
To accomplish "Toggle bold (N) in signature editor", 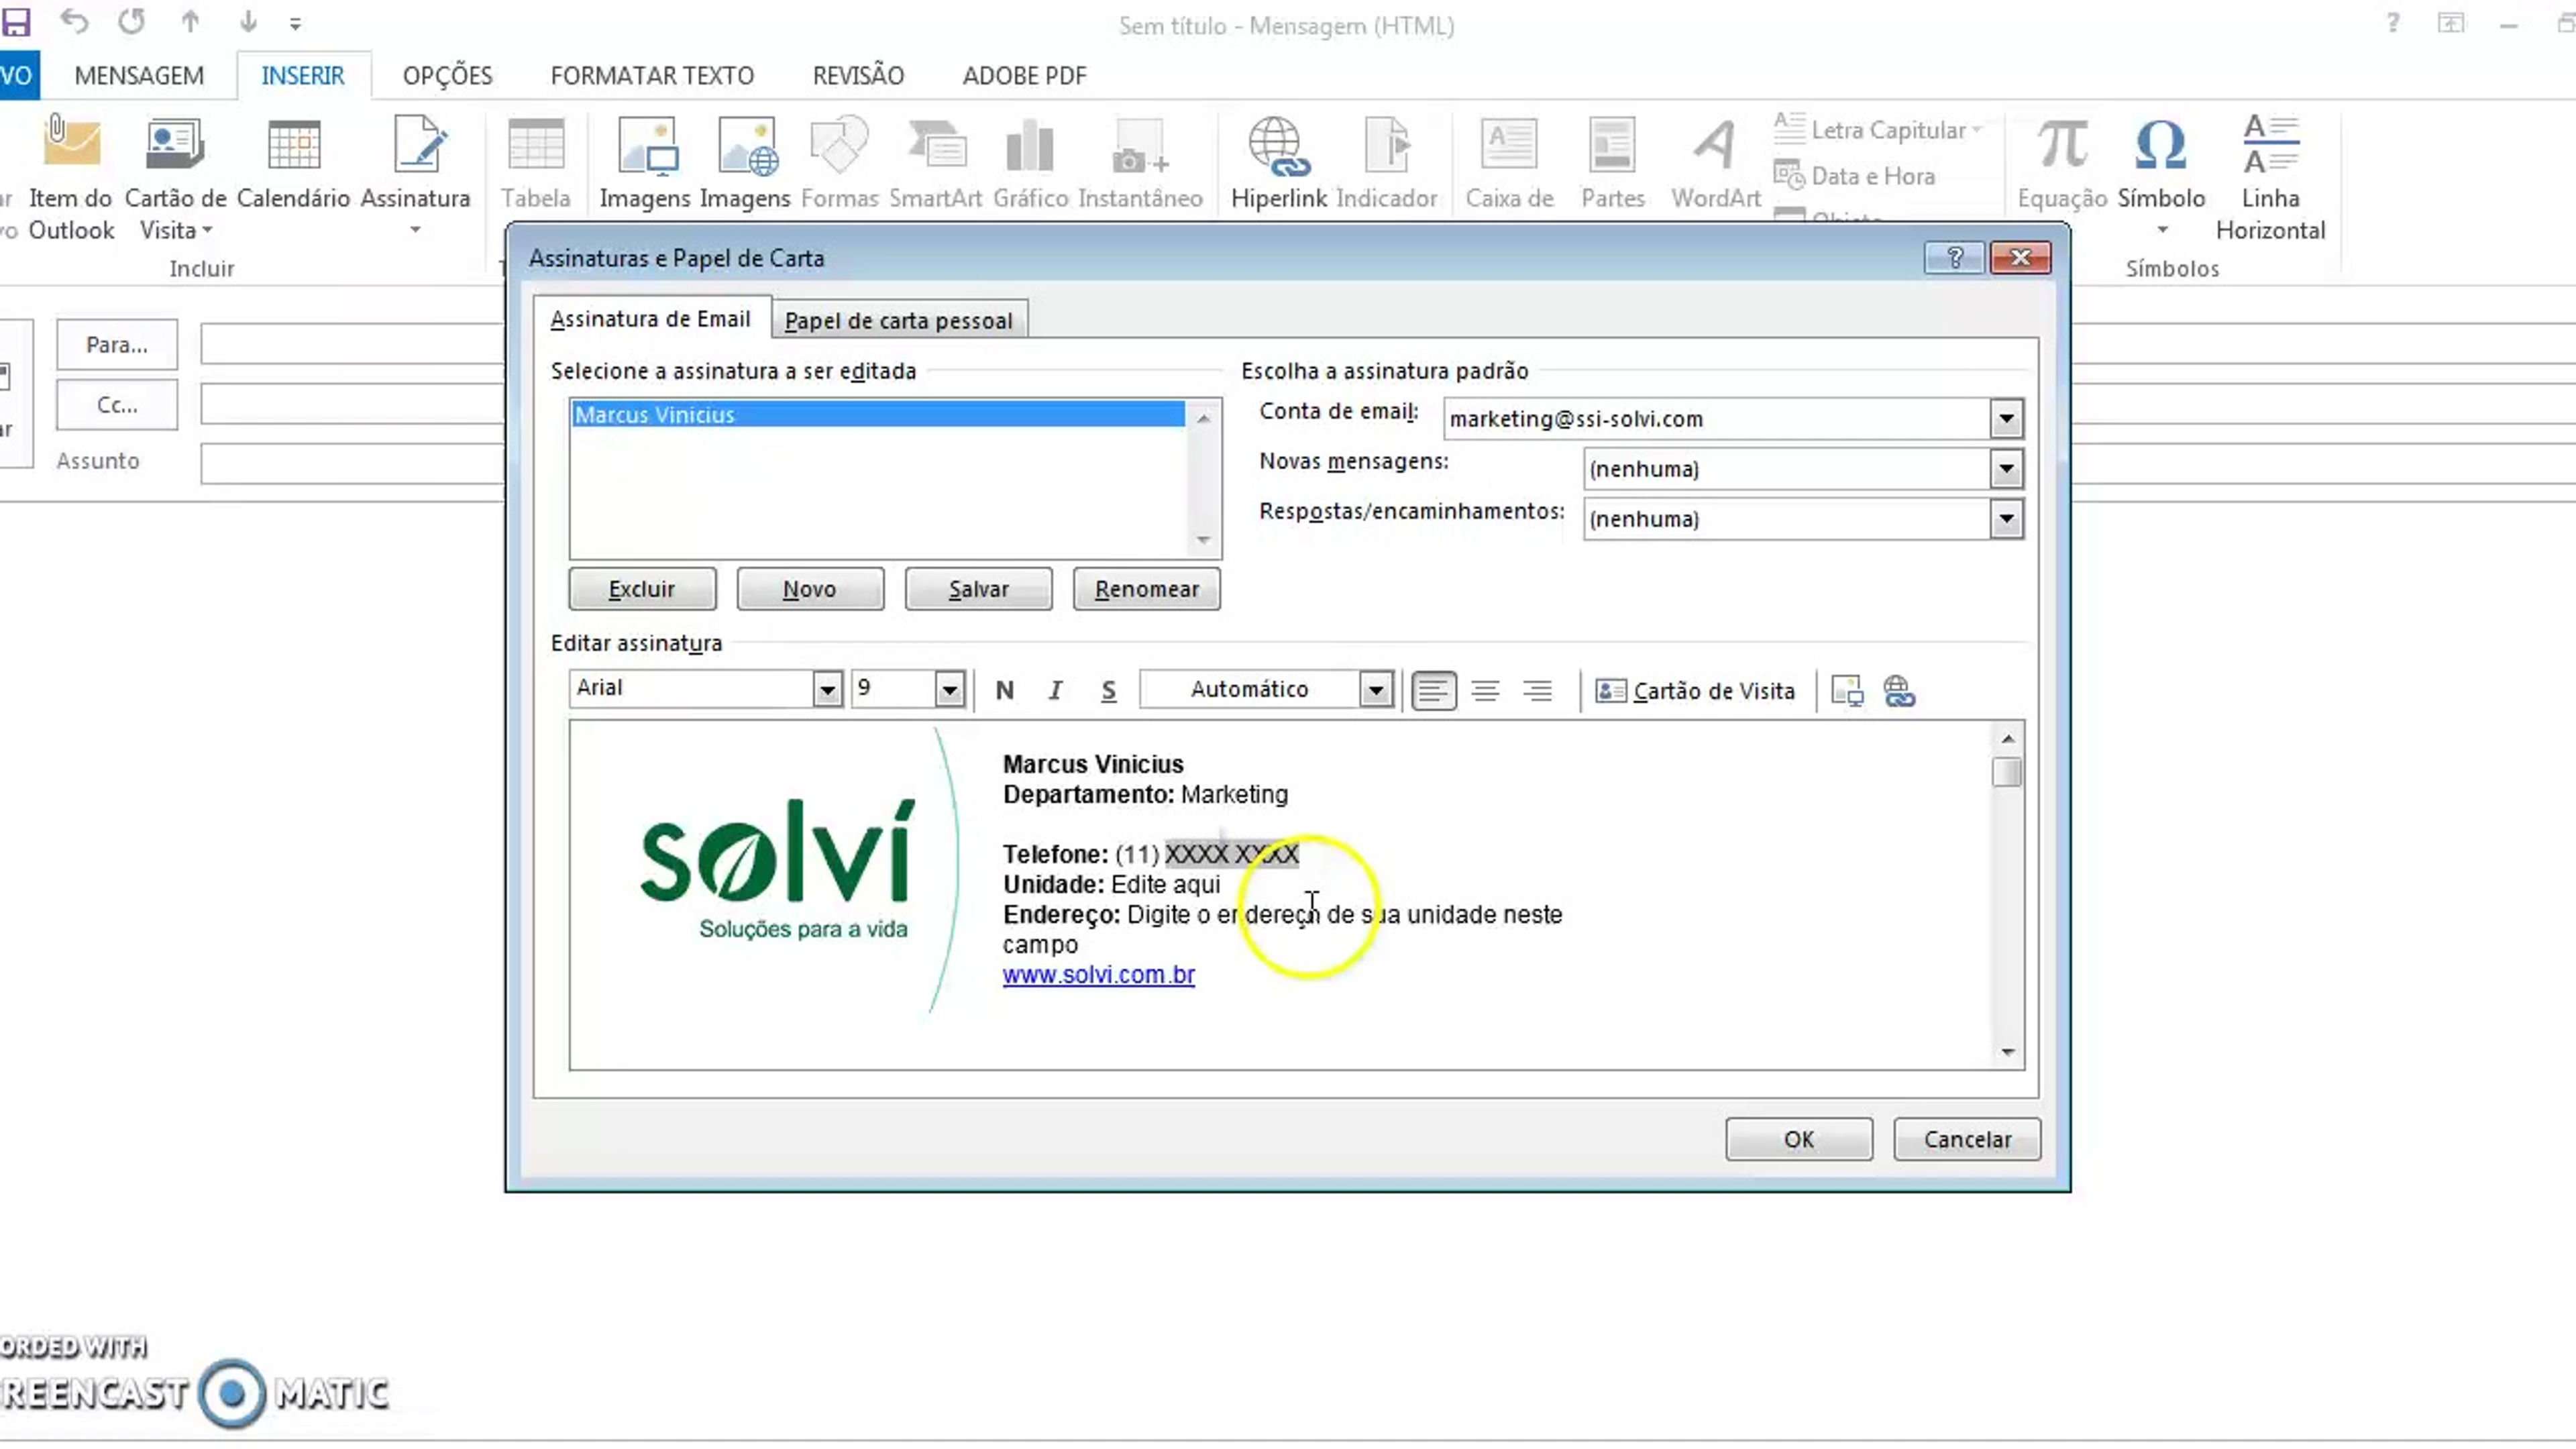I will [1005, 690].
